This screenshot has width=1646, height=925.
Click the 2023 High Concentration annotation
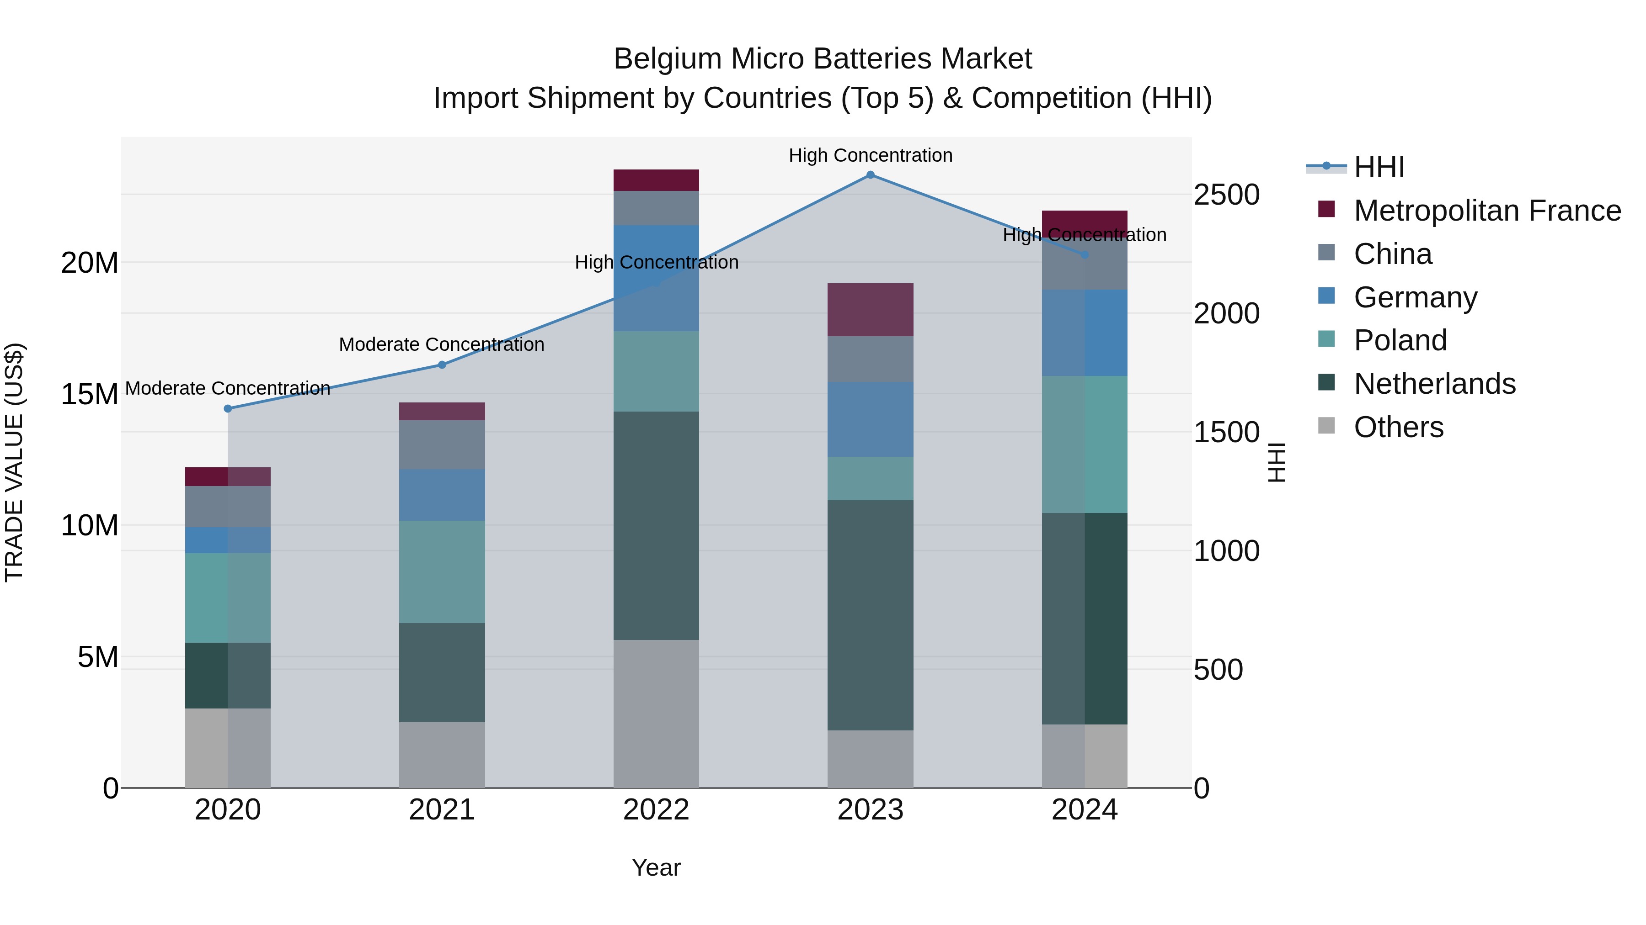870,155
